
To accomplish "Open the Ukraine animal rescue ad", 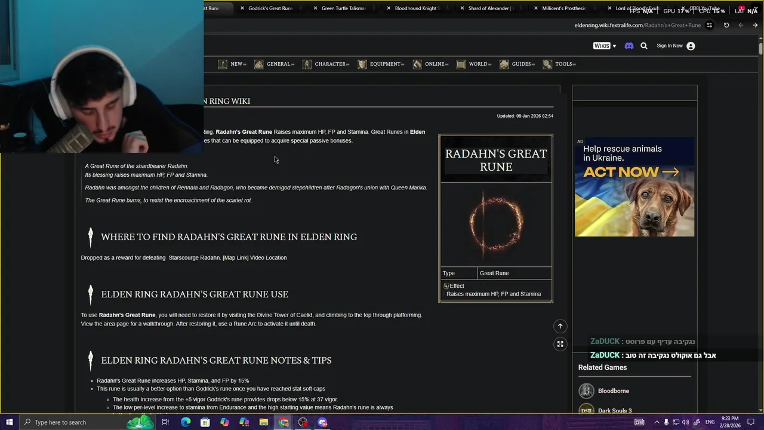I will [634, 187].
